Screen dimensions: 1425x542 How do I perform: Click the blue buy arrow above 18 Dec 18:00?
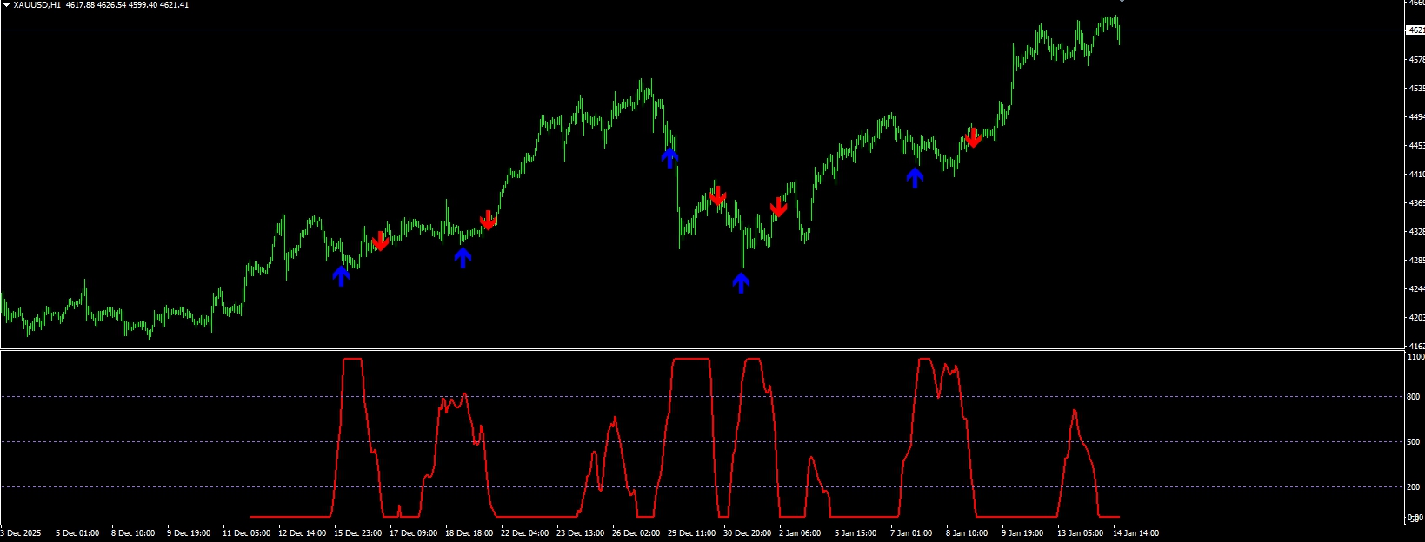point(463,257)
